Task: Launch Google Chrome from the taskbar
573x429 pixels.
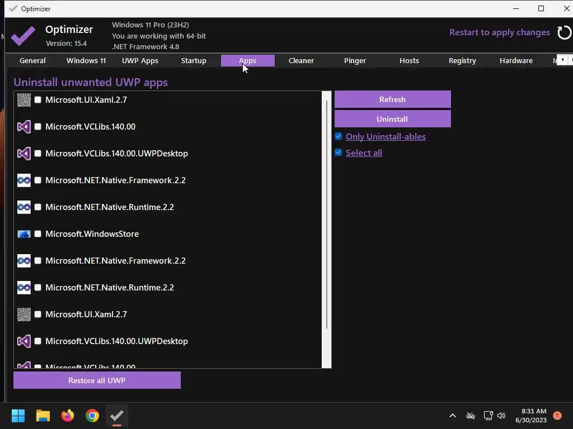Action: tap(92, 416)
